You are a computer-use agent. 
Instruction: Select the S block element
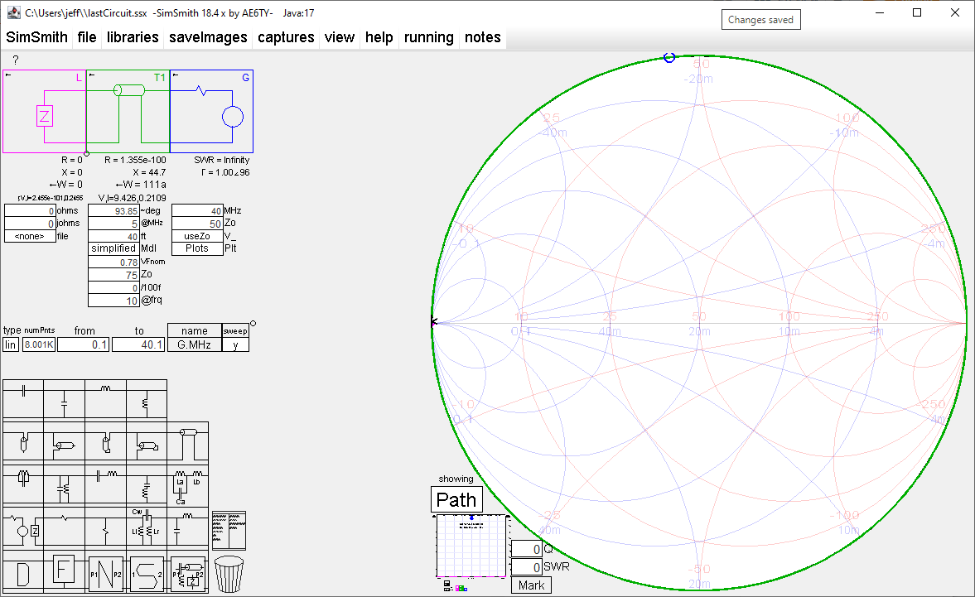click(146, 572)
